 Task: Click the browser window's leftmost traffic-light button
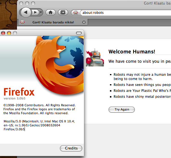tap(21, 3)
